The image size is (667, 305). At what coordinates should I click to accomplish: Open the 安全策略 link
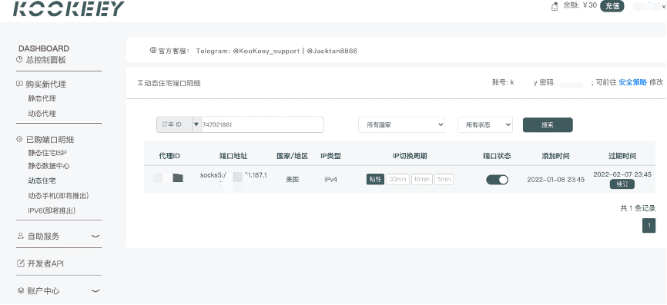click(x=632, y=82)
